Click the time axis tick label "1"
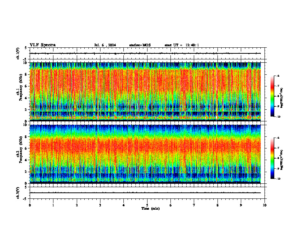 [53, 205]
